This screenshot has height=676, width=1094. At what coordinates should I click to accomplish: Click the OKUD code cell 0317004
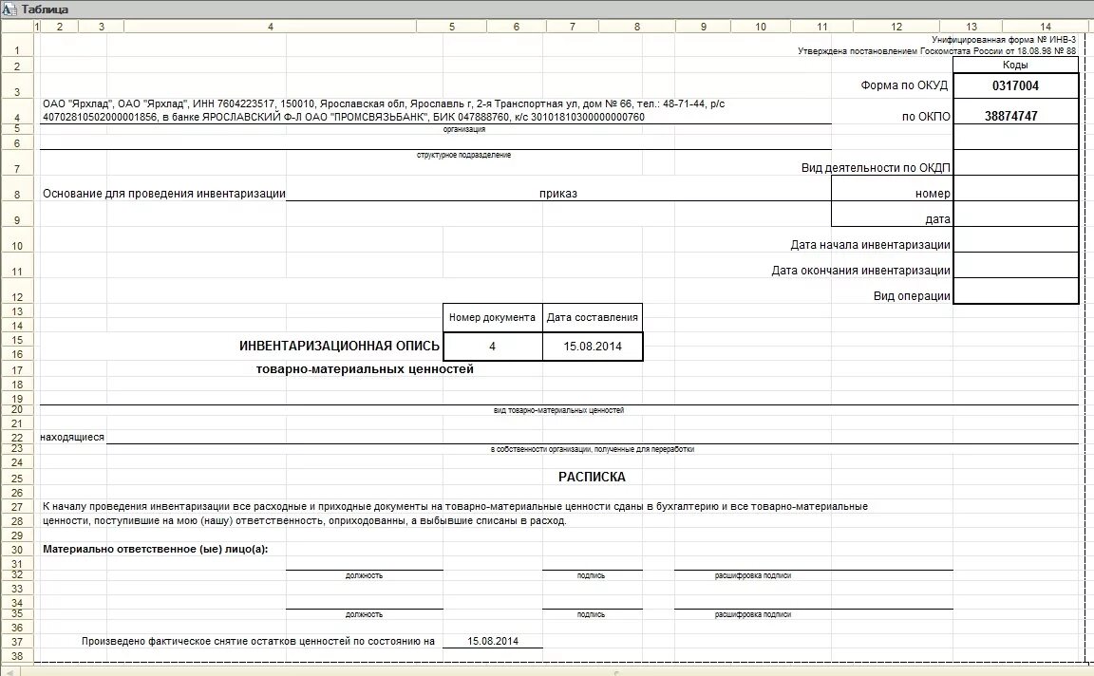(1015, 85)
